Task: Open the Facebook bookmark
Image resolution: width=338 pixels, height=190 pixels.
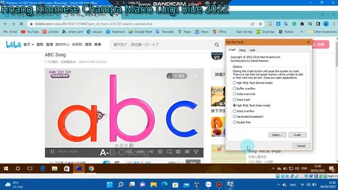Action: (x=115, y=32)
